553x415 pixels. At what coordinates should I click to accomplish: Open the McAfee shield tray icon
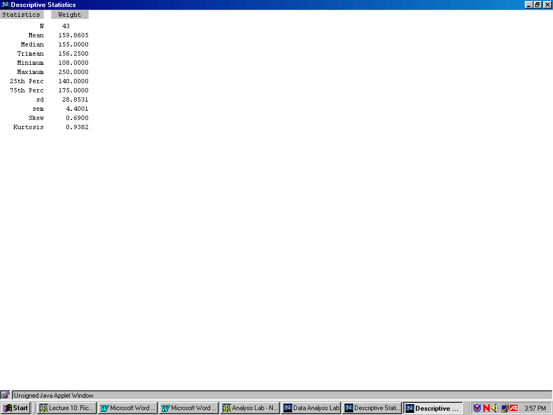click(477, 408)
